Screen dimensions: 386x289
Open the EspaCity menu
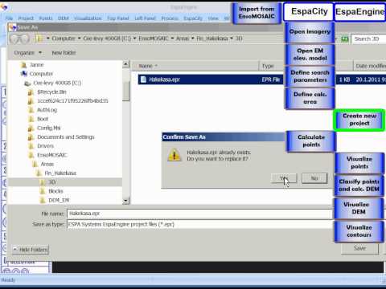[193, 18]
